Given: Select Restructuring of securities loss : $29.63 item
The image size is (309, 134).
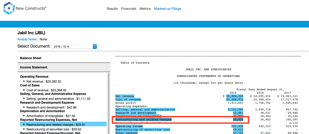Looking at the screenshot, I should (54, 129).
